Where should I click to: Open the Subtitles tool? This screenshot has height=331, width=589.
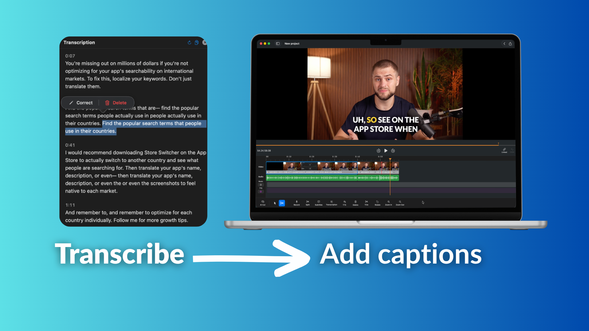pos(319,203)
